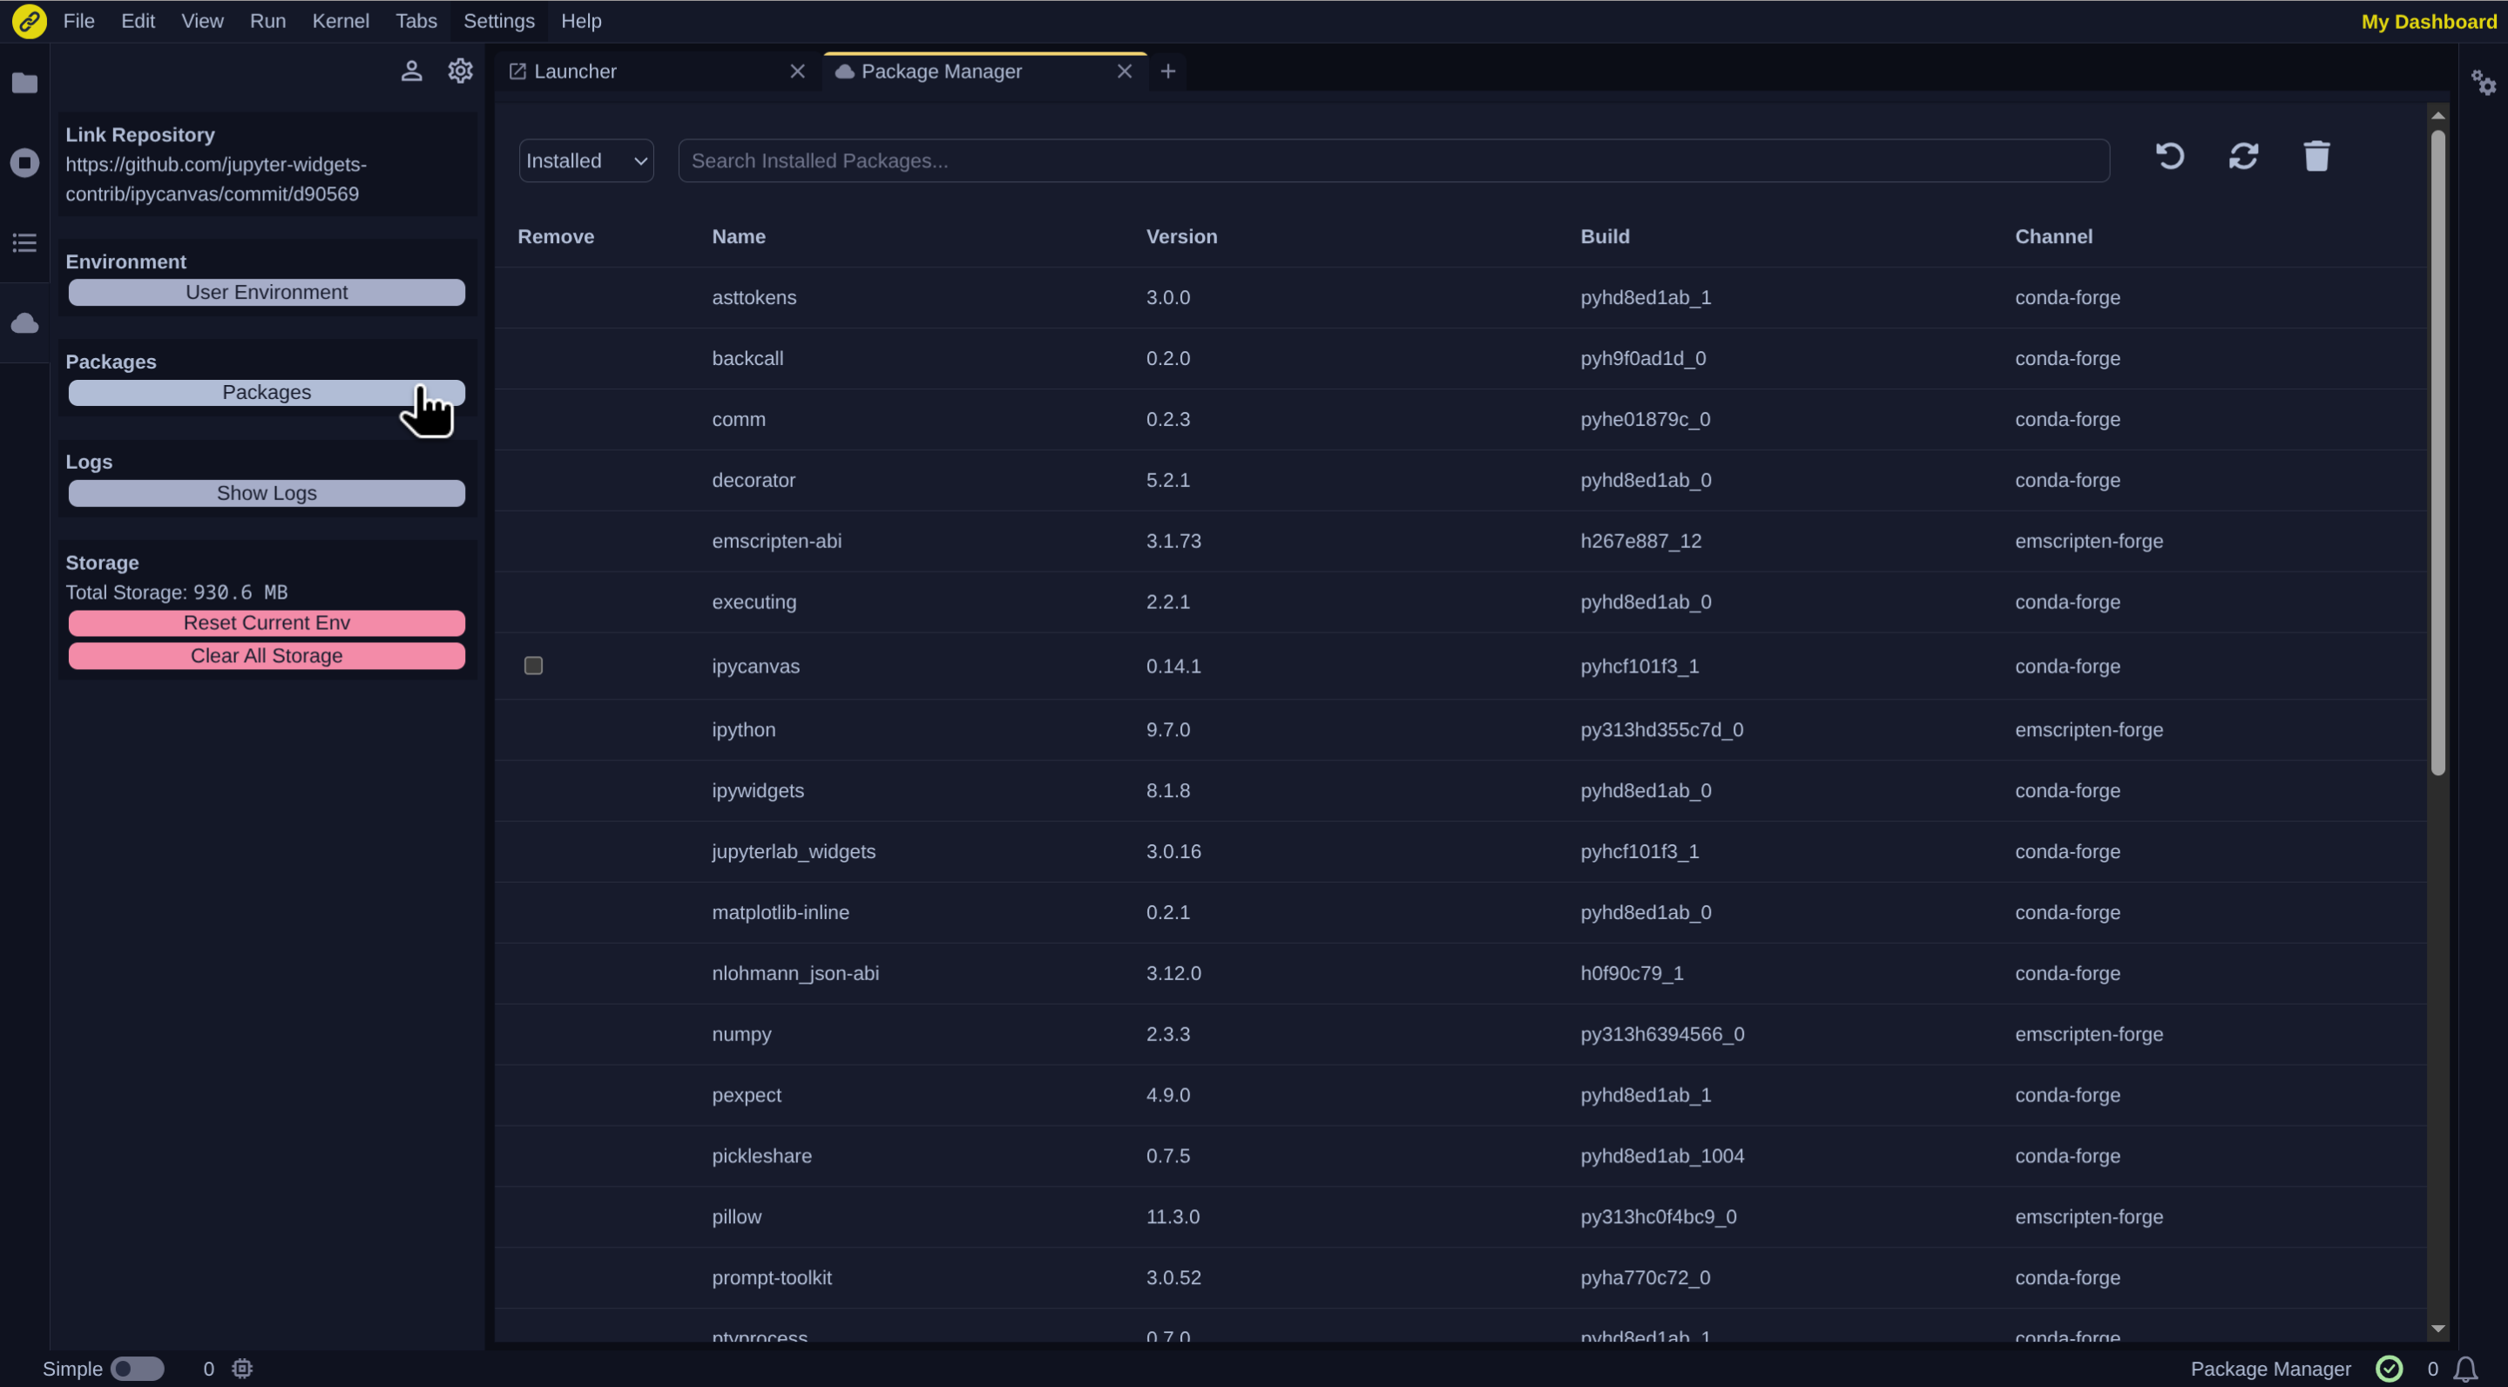Click the trash icon to remove selected packages

[2316, 156]
